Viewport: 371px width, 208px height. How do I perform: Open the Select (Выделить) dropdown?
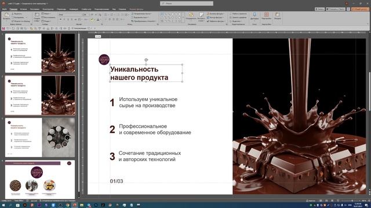[235, 21]
